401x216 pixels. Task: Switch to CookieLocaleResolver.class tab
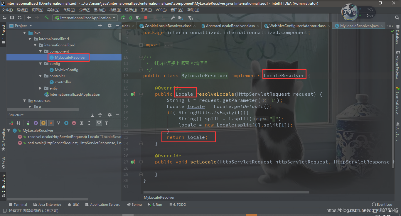tap(168, 26)
